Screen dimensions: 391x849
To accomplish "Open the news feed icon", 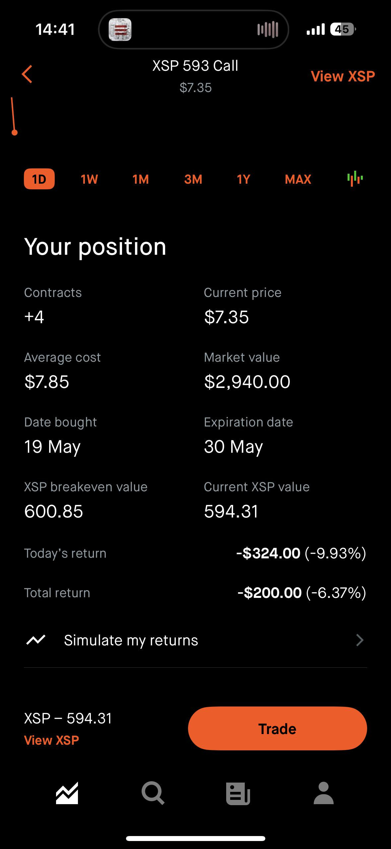I will [x=238, y=794].
